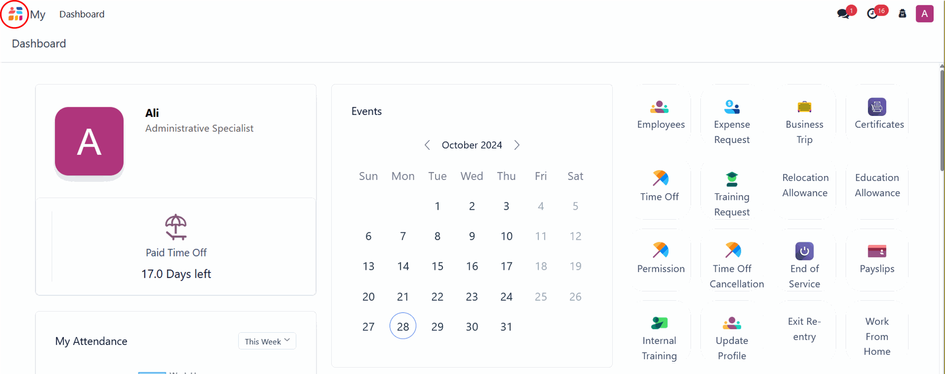The image size is (945, 374).
Task: Click the debug bug icon
Action: click(902, 14)
